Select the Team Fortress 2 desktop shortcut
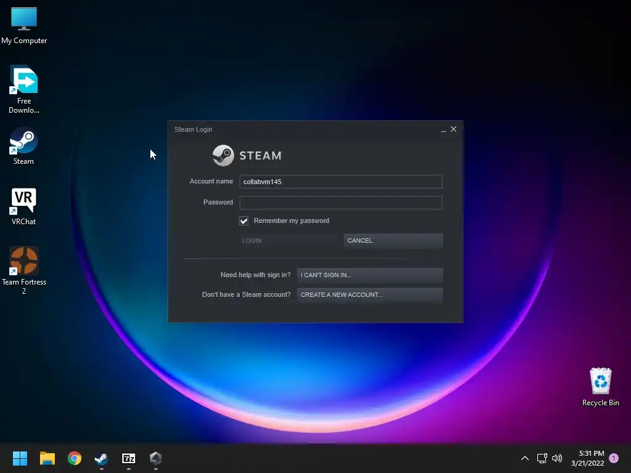The width and height of the screenshot is (631, 473). pyautogui.click(x=24, y=270)
